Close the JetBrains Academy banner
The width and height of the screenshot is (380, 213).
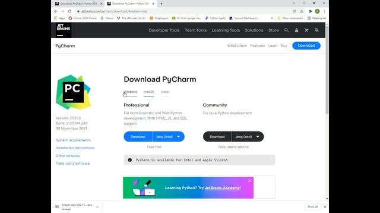[x=249, y=181]
